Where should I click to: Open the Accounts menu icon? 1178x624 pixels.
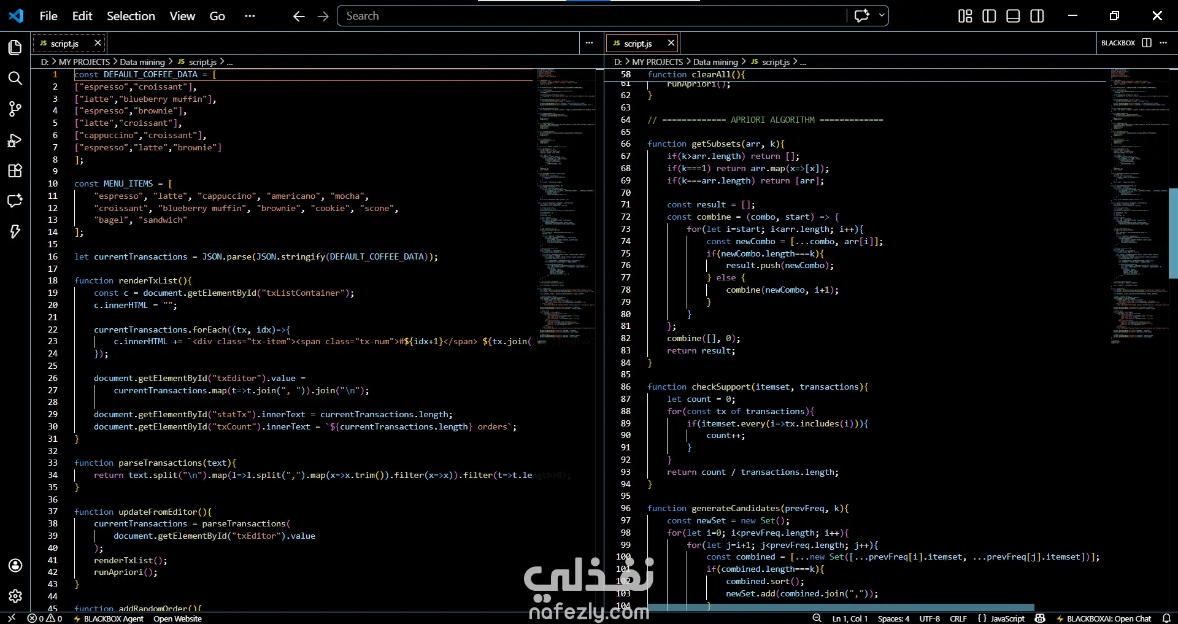[x=15, y=565]
